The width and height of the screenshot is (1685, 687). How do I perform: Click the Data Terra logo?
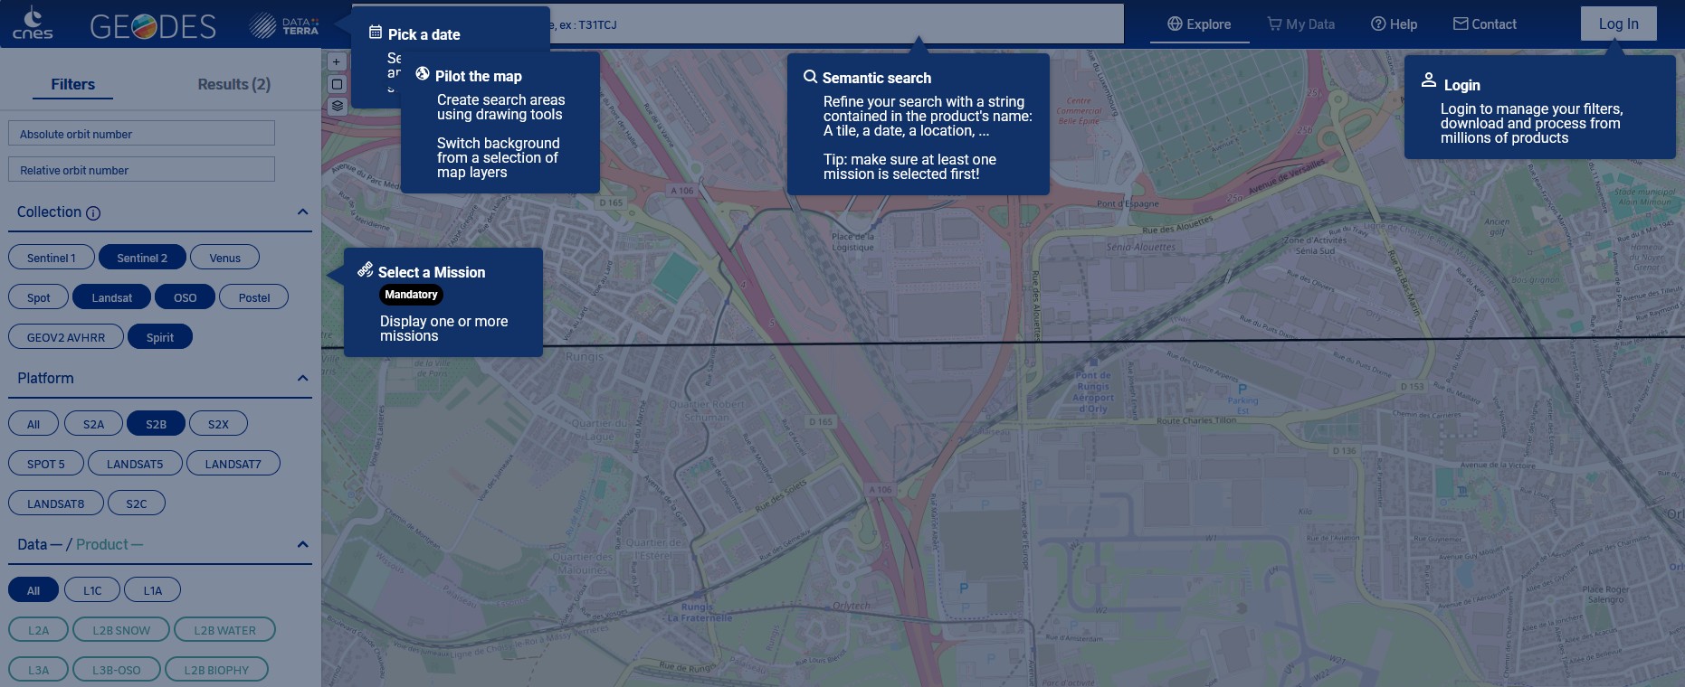tap(284, 25)
